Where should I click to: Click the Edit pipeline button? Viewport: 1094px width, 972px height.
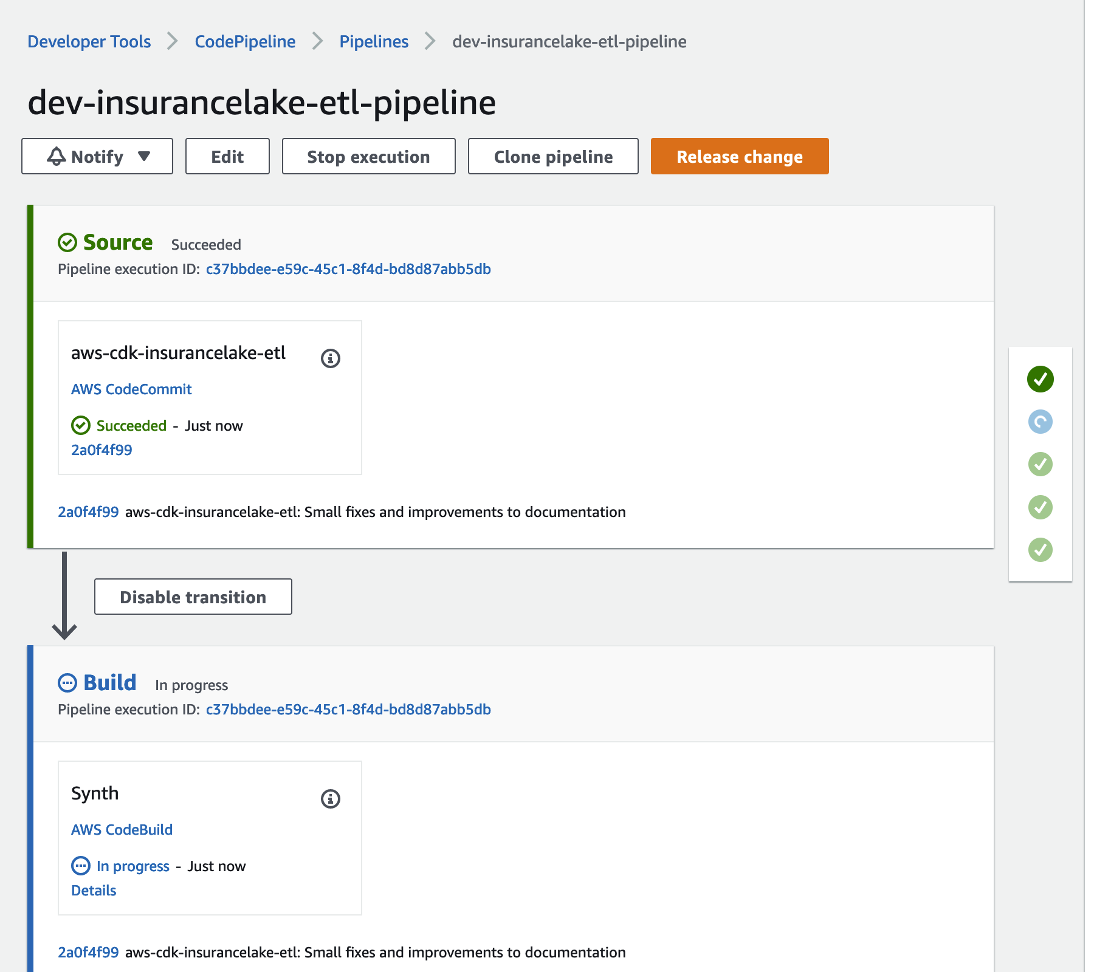click(x=227, y=157)
